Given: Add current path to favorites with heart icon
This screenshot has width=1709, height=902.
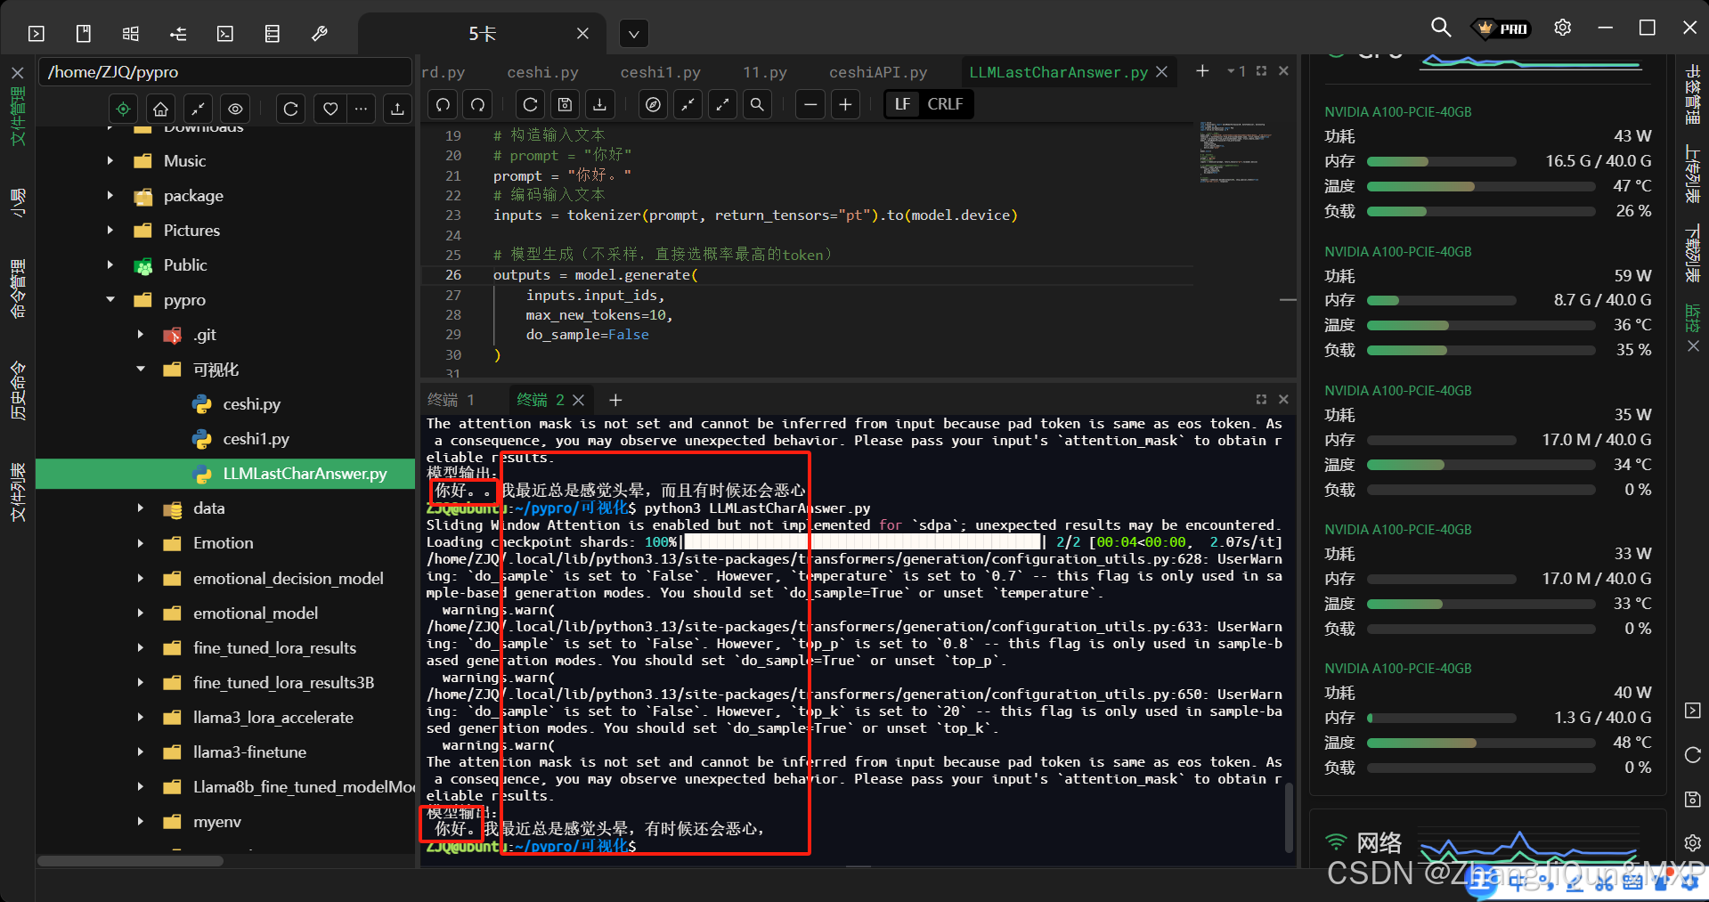Looking at the screenshot, I should [330, 109].
